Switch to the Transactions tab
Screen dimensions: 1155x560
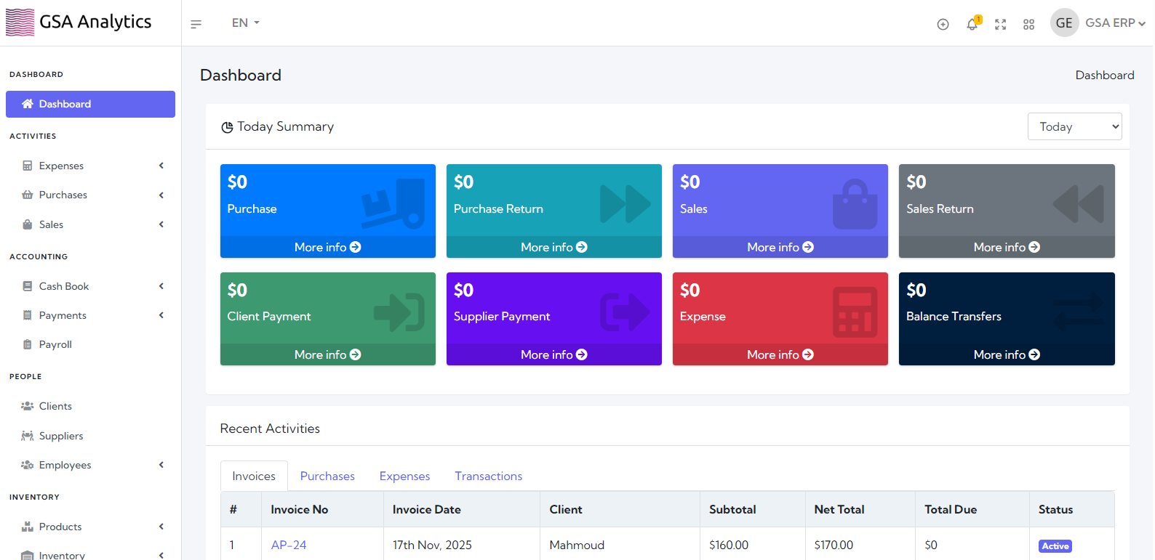(x=489, y=476)
